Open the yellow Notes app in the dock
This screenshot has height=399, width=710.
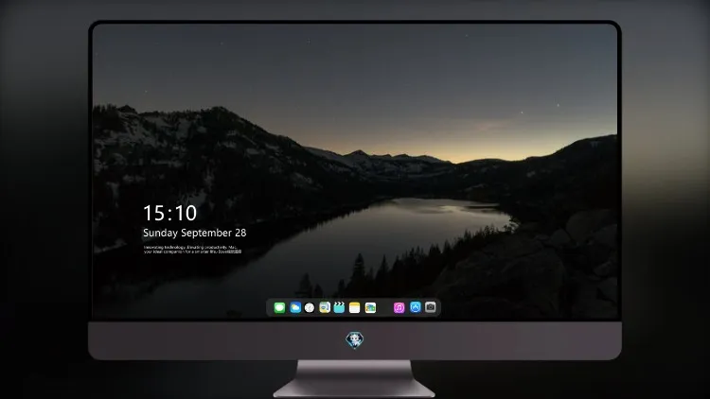click(x=355, y=307)
